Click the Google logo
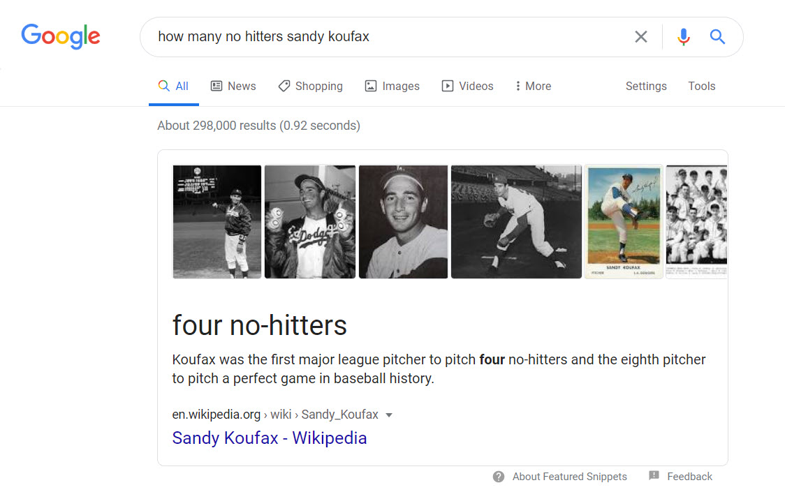Screen dimensions: 785x499 pyautogui.click(x=61, y=36)
